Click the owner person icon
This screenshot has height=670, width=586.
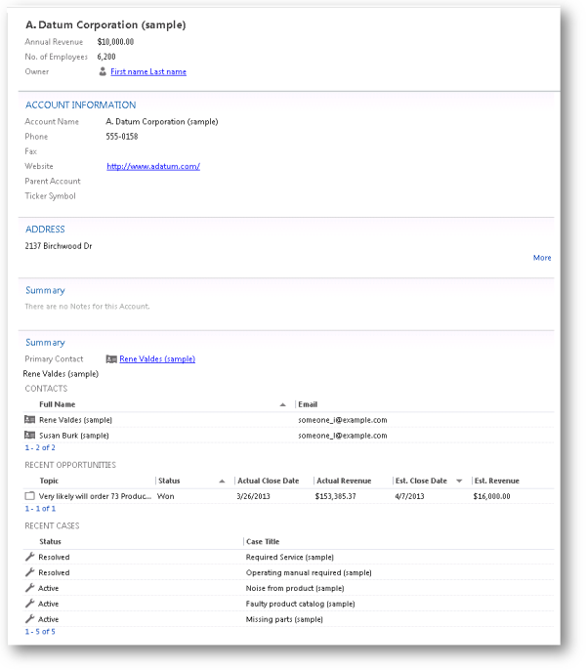[x=103, y=71]
